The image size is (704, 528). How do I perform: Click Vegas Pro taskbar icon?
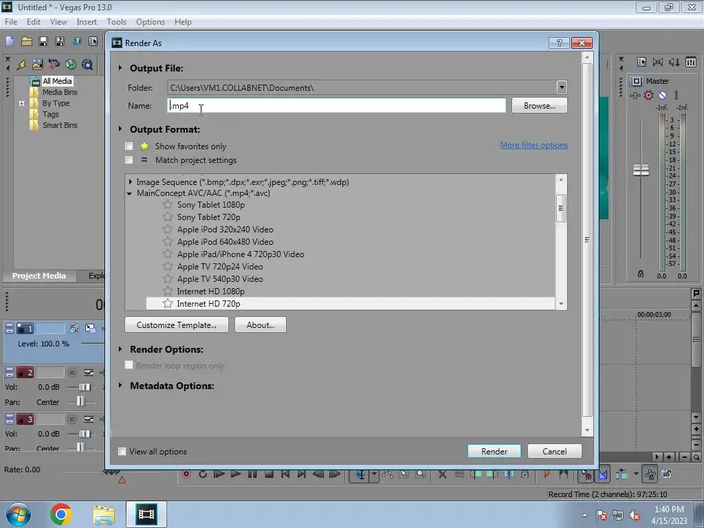(146, 514)
